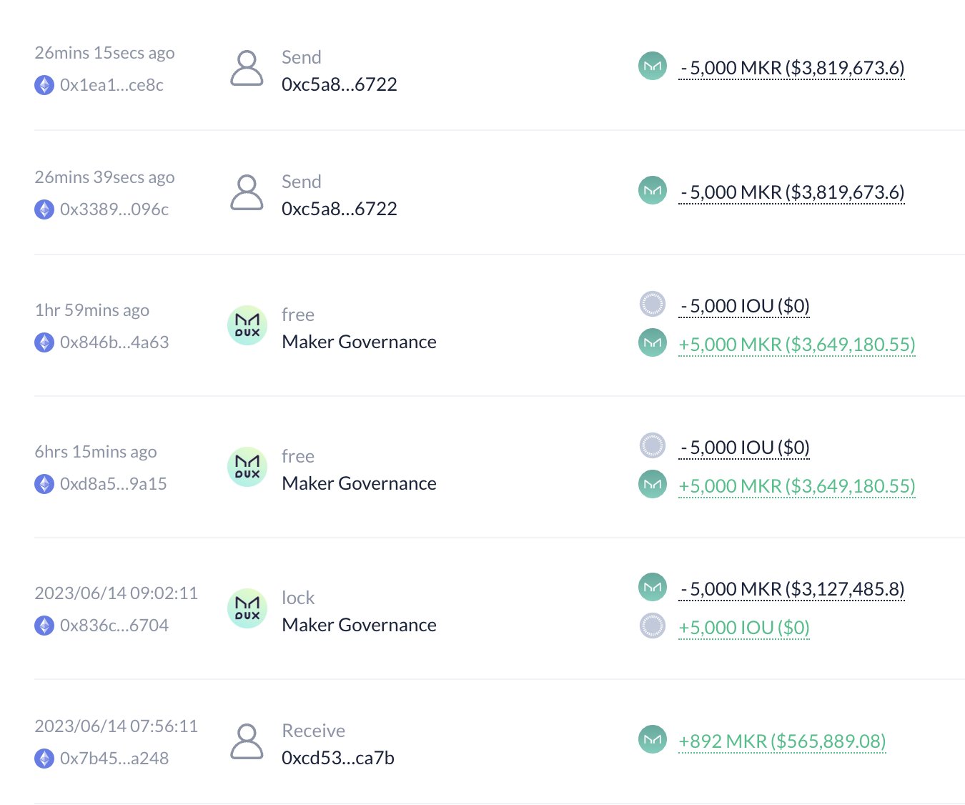Click MKR token icon in the top transaction
This screenshot has width=965, height=805.
coord(652,66)
